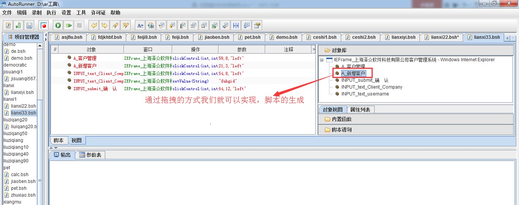Redo with the yellow right-curved arrow icon

click(x=104, y=25)
